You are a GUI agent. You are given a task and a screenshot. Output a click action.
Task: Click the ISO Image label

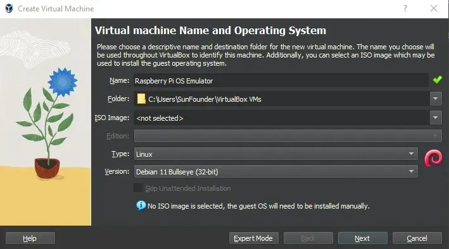click(112, 118)
